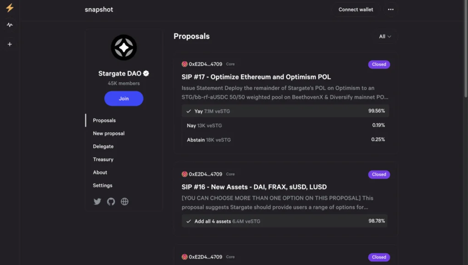Open SIP #17 Optimize Ethereum and Optimism POL
Image resolution: width=468 pixels, height=265 pixels.
point(256,77)
